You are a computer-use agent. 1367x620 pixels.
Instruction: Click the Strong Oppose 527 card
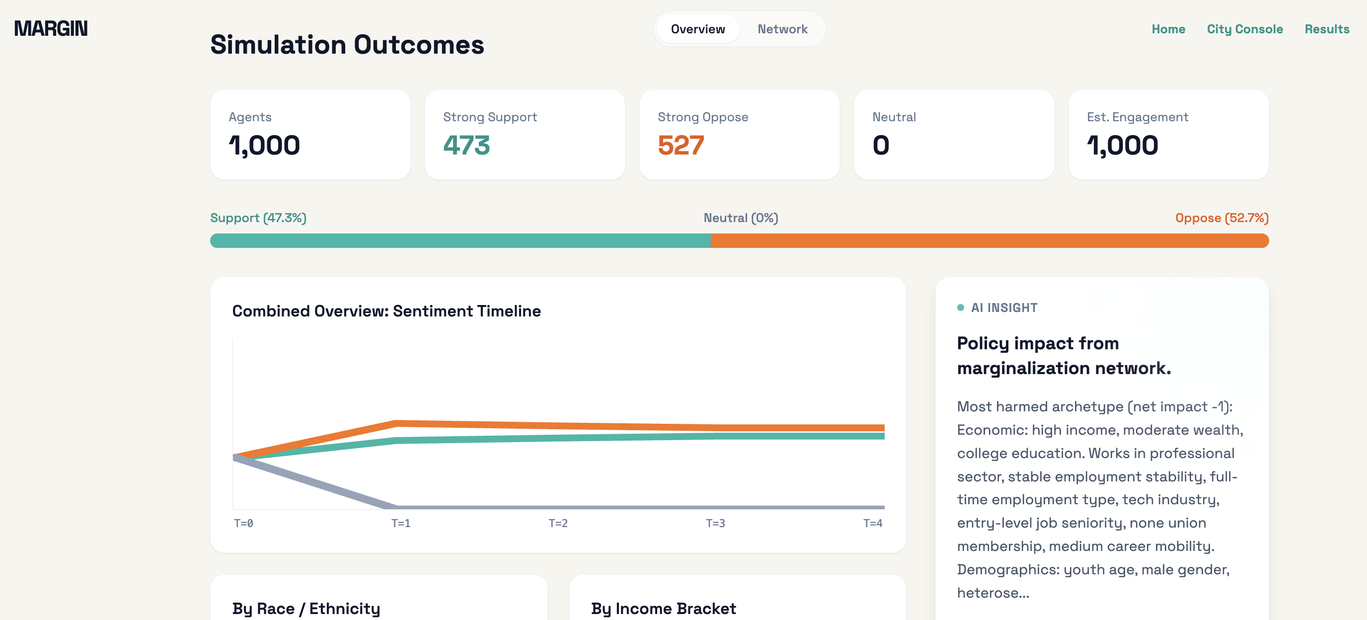(x=739, y=135)
